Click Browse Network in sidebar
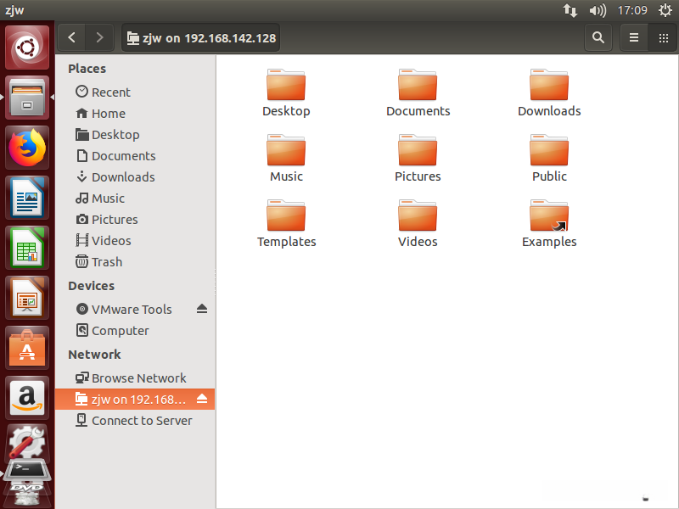Image resolution: width=679 pixels, height=509 pixels. click(135, 378)
